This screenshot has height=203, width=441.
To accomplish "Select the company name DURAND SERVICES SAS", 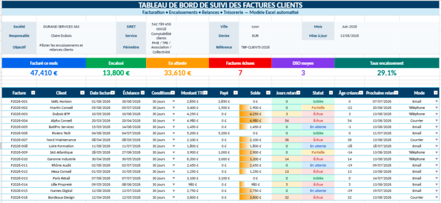I will tap(61, 26).
